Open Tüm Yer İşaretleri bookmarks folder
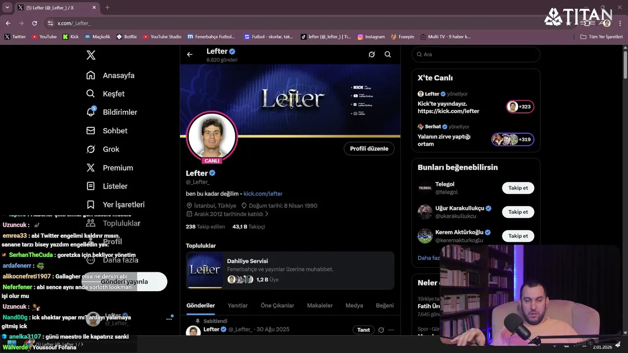Viewport: 628px width, 353px height. pyautogui.click(x=601, y=37)
